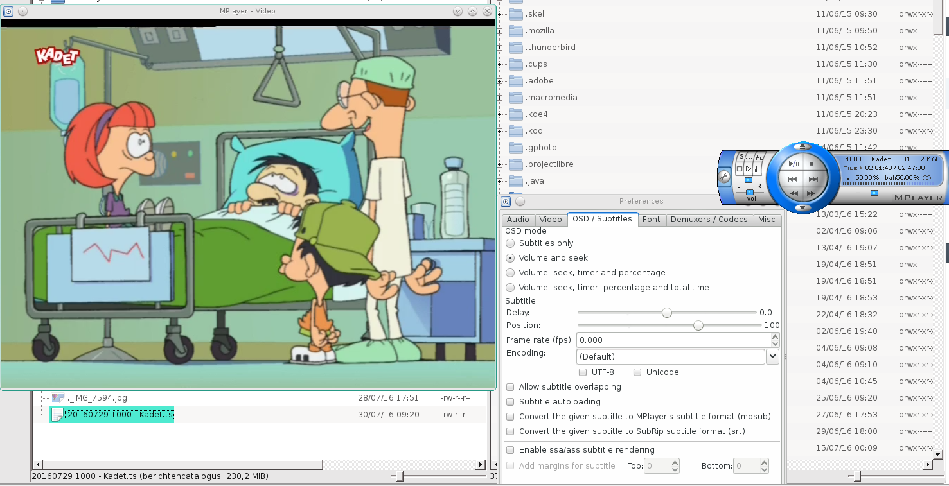Viewport: 949px width, 486px height.
Task: Expand the .skel folder tree node
Action: tap(499, 14)
